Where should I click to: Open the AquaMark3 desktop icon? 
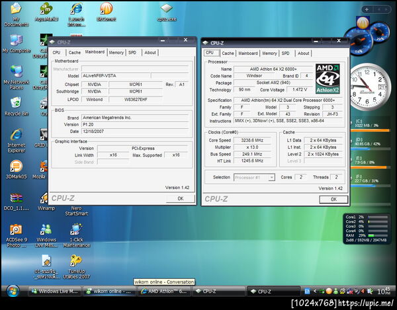tap(46, 12)
